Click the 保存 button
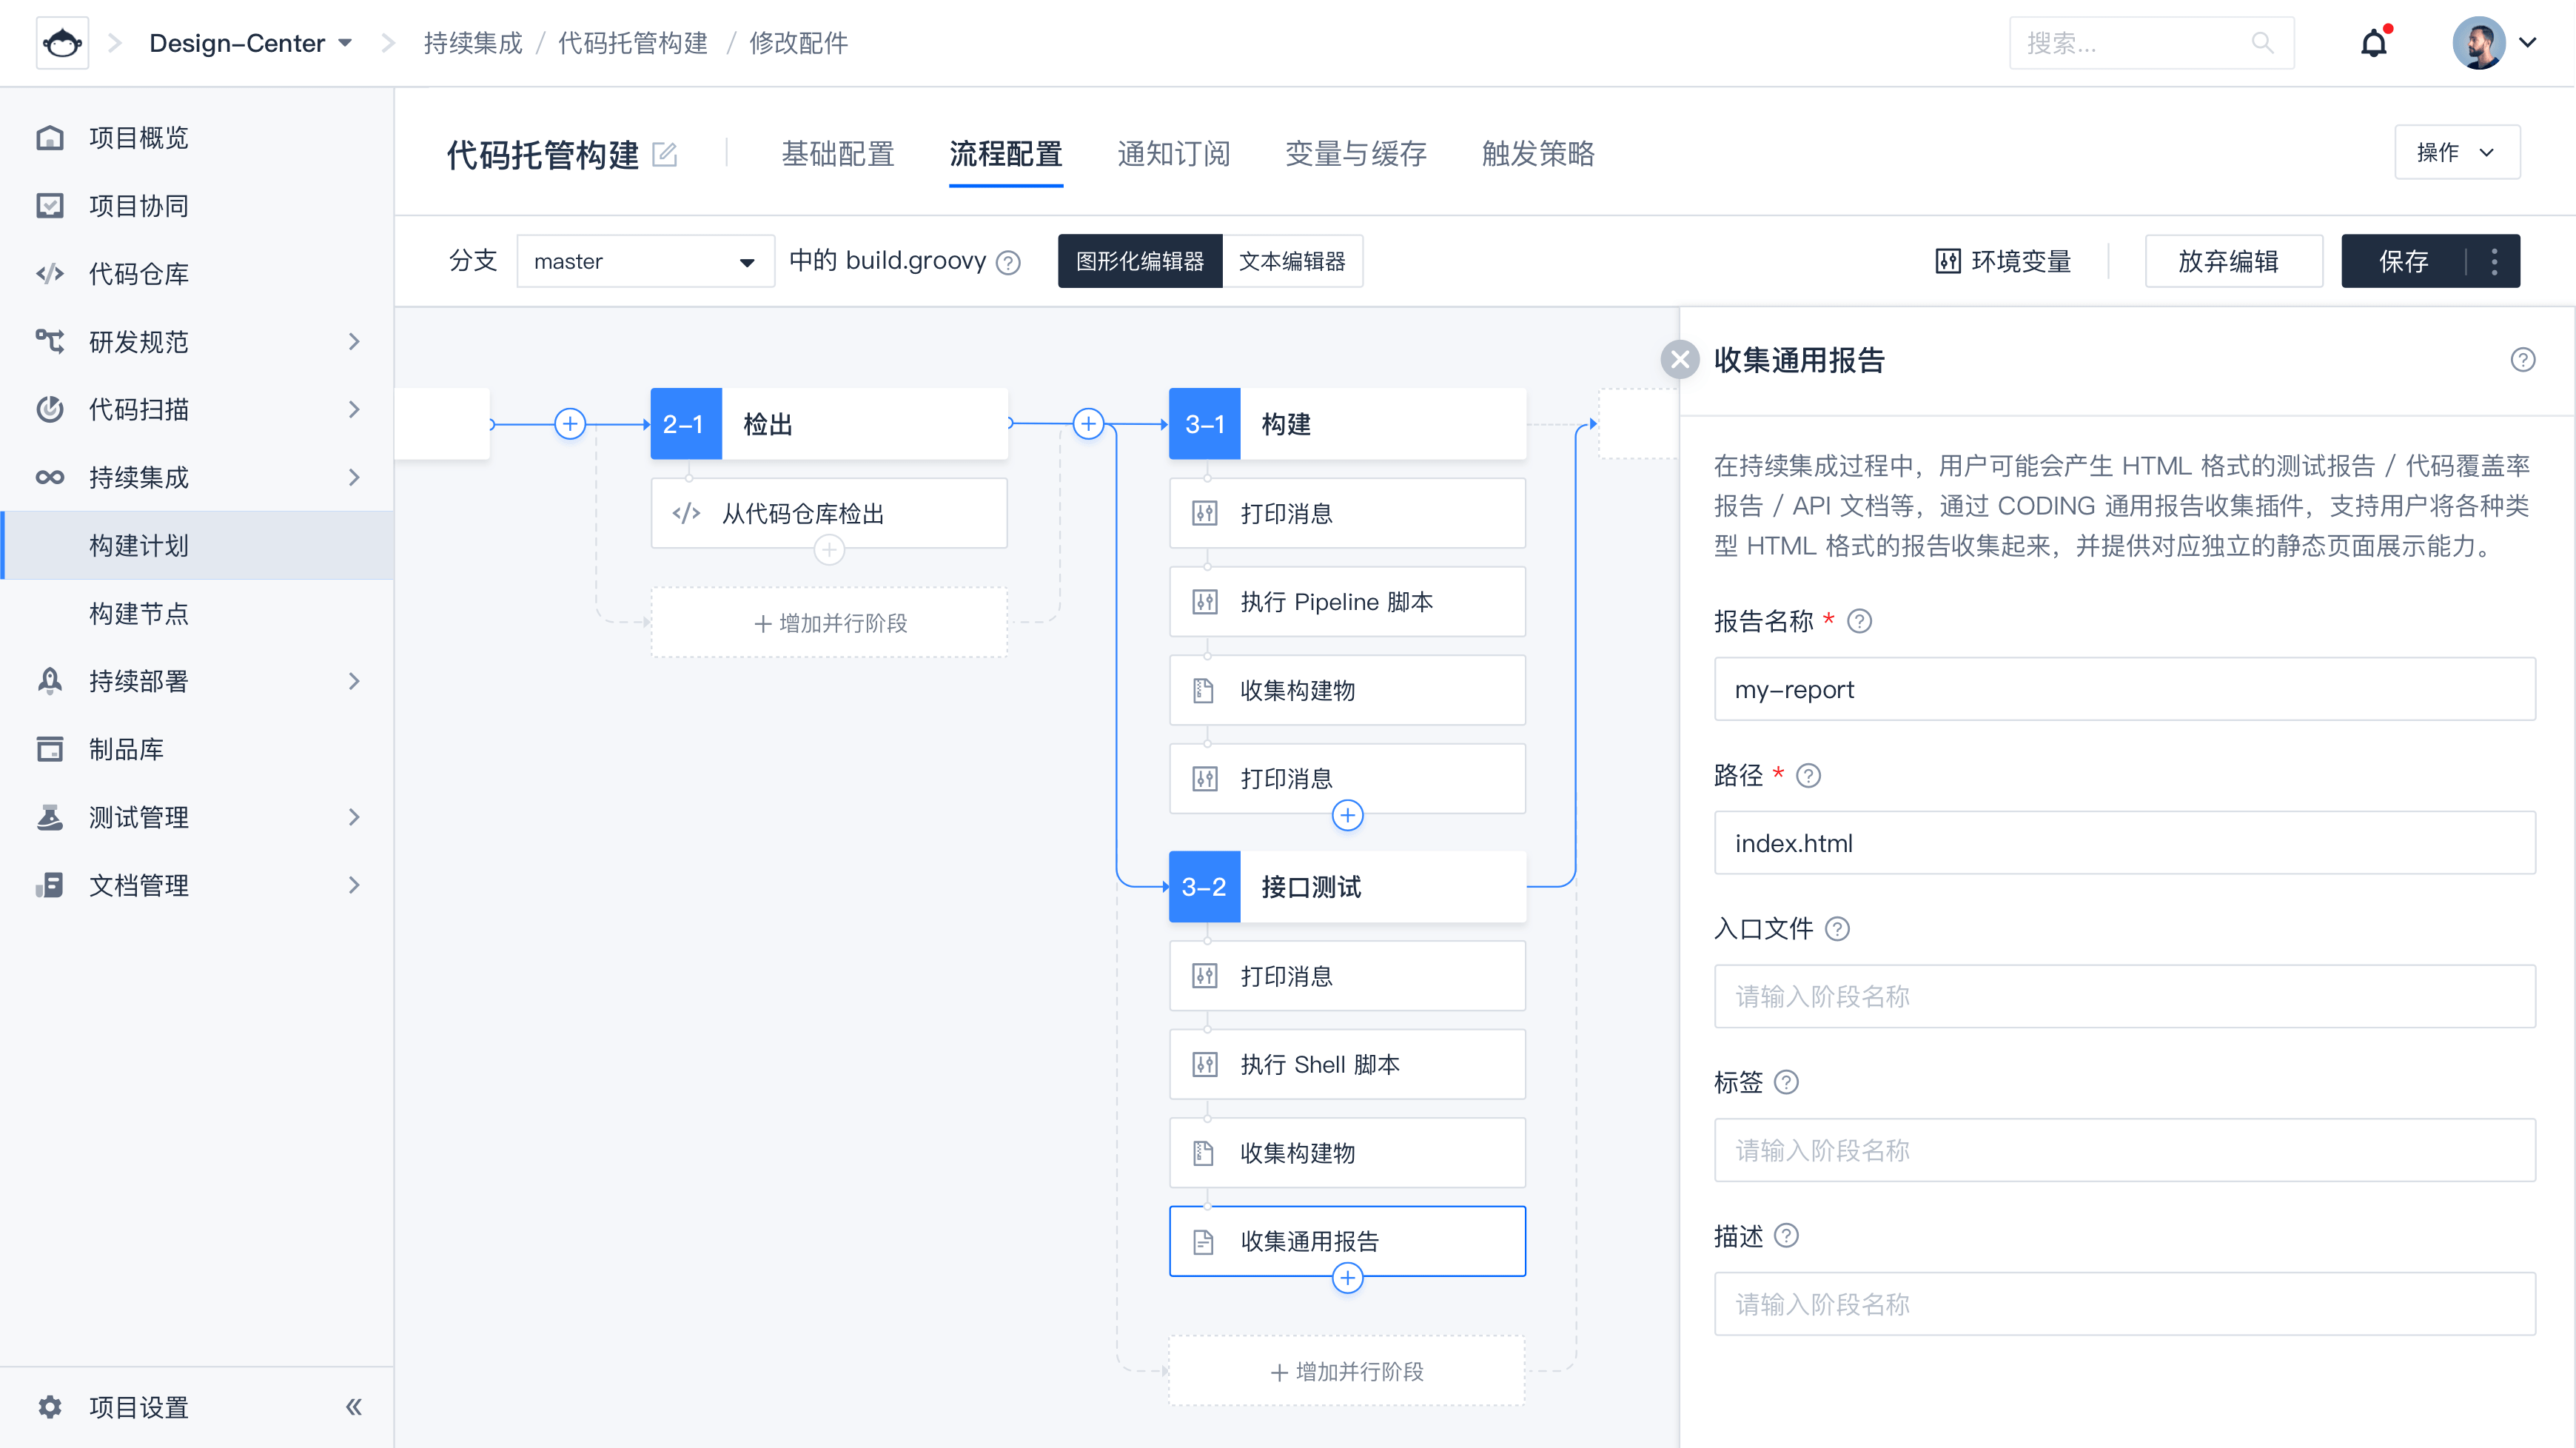This screenshot has width=2576, height=1448. pos(2403,261)
